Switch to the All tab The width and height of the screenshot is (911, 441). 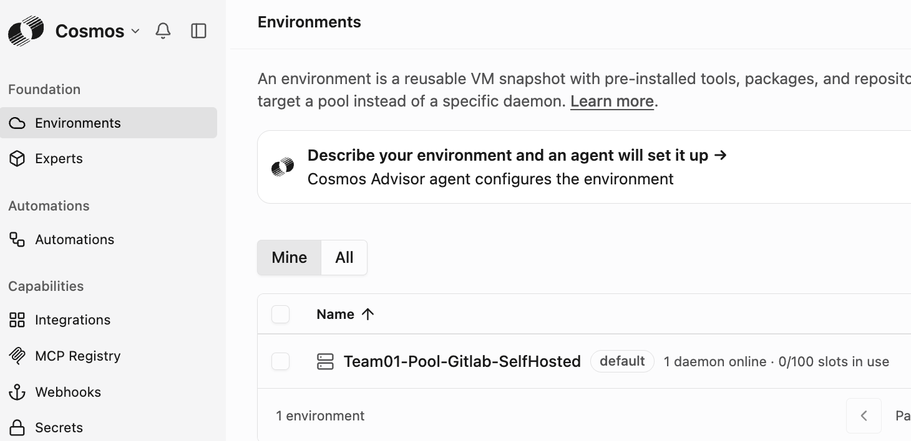point(344,257)
